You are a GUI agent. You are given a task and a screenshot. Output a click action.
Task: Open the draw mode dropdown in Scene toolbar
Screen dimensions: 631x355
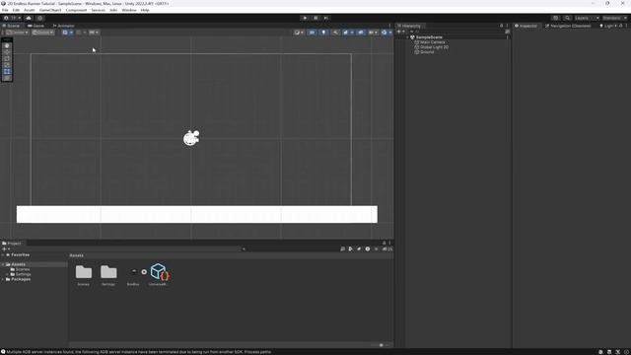299,33
